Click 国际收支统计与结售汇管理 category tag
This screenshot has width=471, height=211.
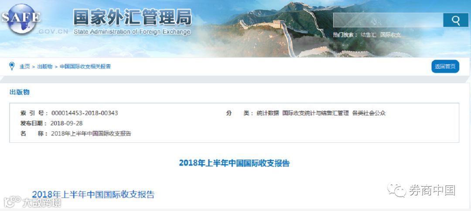click(x=316, y=113)
